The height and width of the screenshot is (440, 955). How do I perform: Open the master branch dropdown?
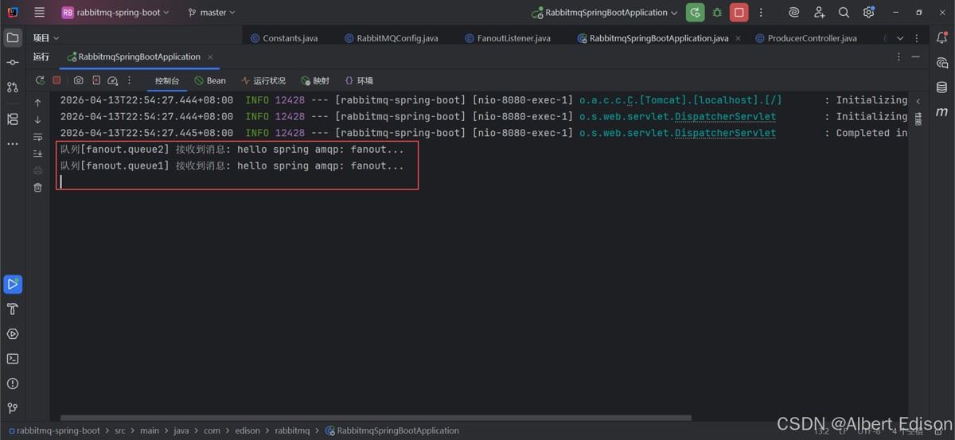tap(212, 13)
